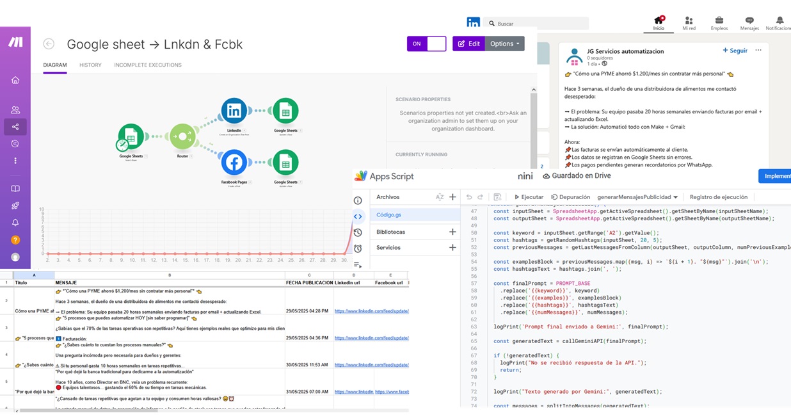Viewport: 791px width, 420px height.
Task: Click the LinkedIn Buscar search field
Action: [x=538, y=24]
